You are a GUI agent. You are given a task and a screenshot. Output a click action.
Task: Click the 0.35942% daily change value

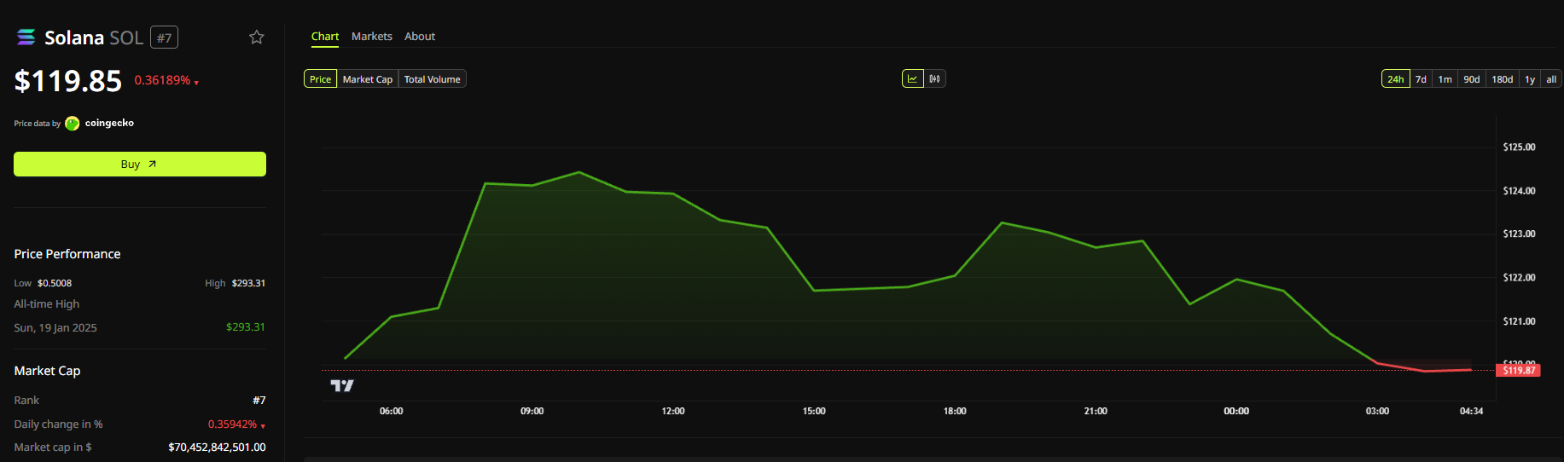coord(236,424)
